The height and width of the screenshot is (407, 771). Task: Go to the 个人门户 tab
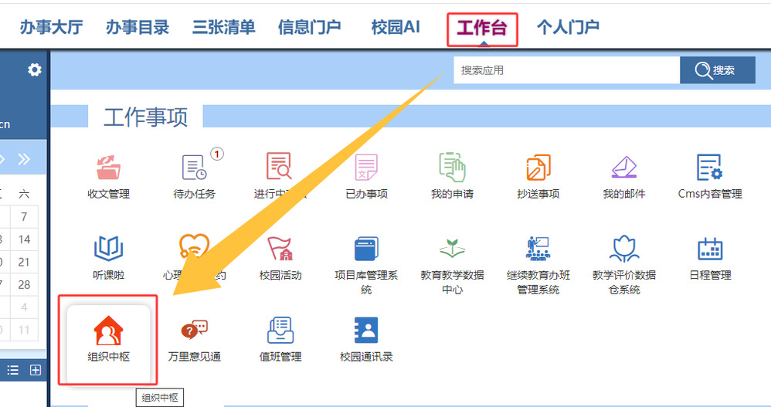[x=568, y=28]
